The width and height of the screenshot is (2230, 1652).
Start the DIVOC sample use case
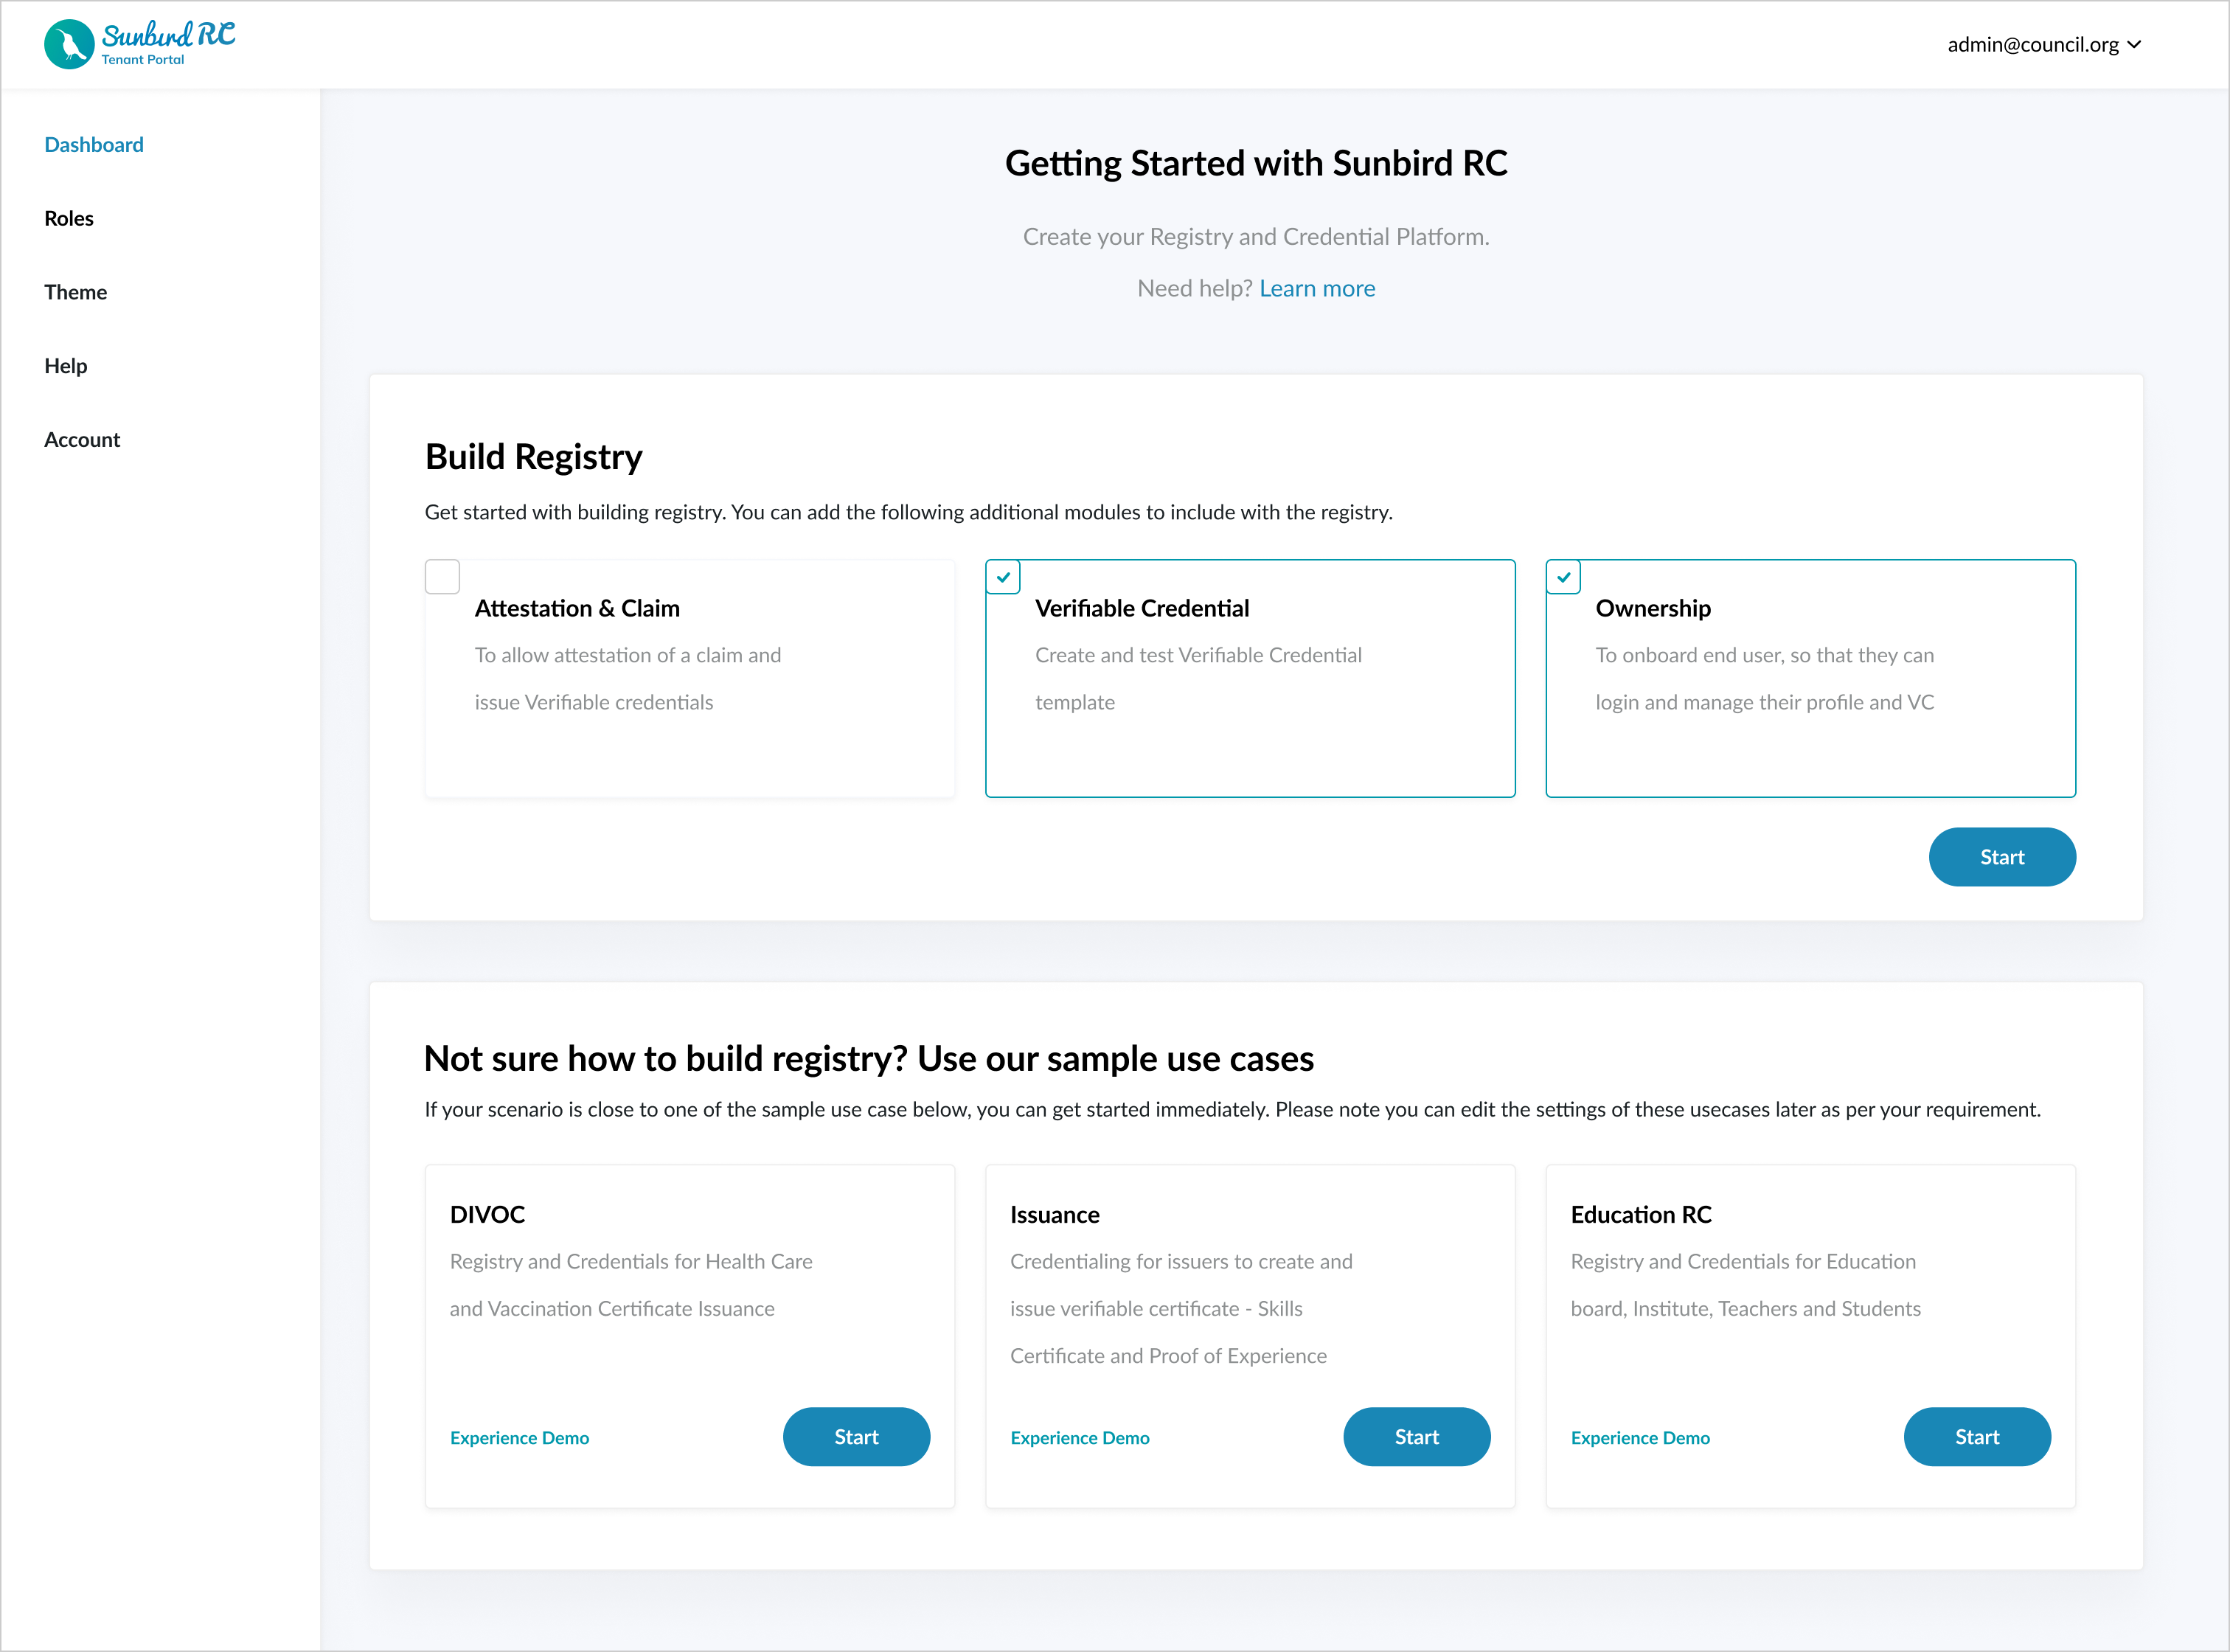(x=856, y=1437)
